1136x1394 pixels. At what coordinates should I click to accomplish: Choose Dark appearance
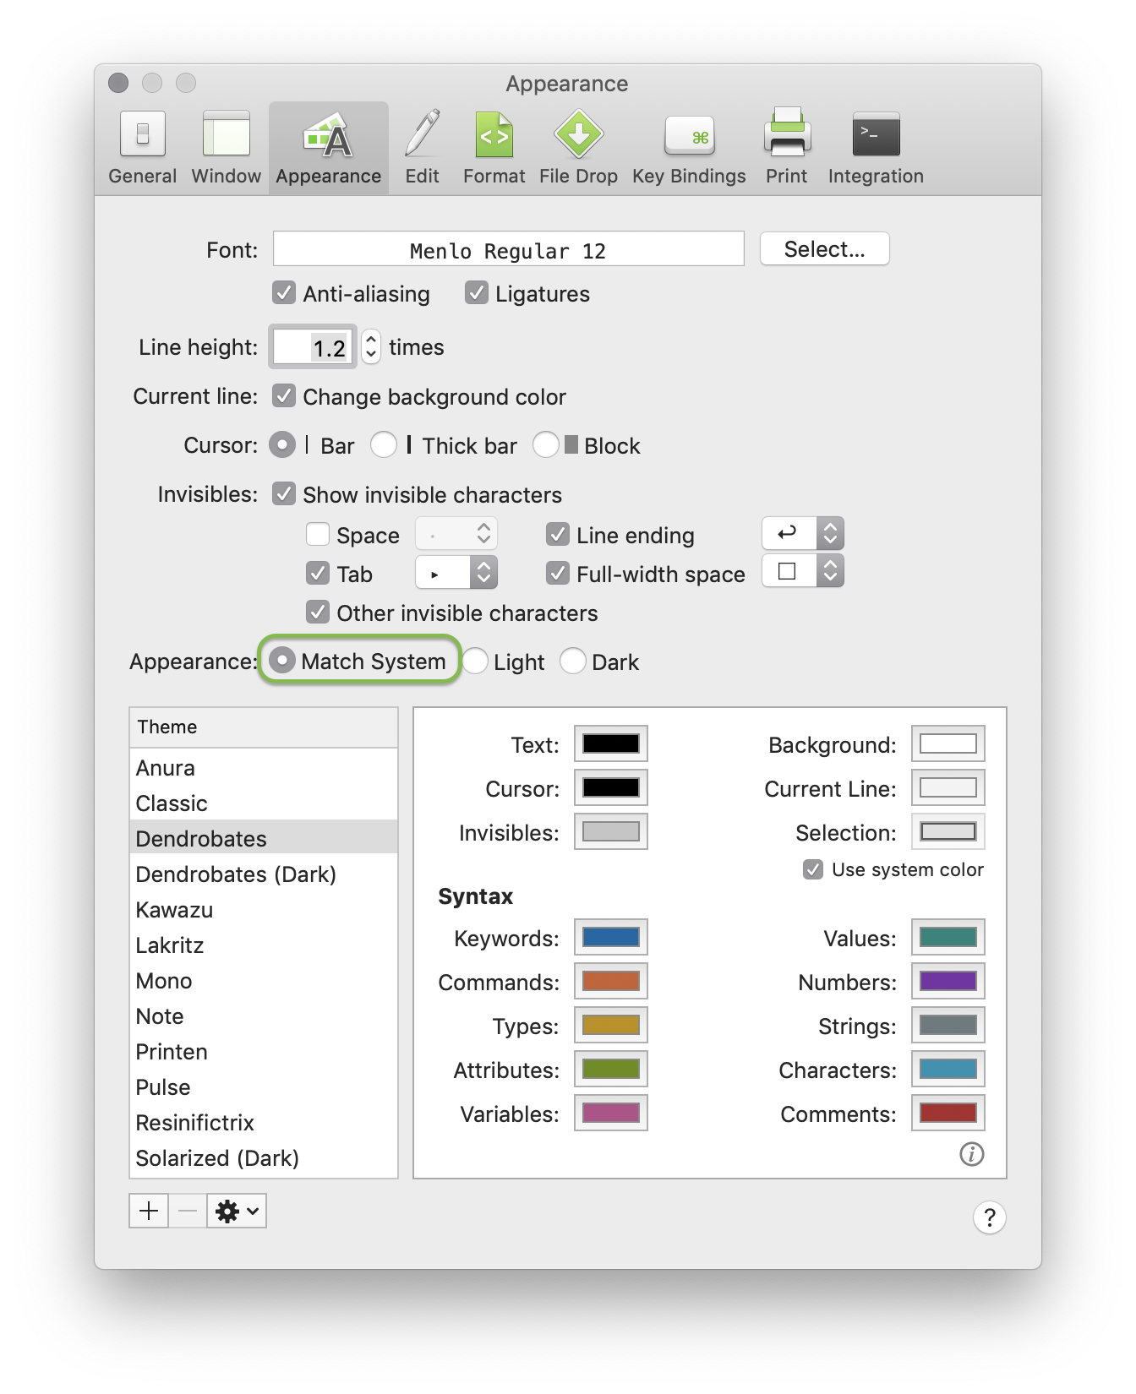573,661
